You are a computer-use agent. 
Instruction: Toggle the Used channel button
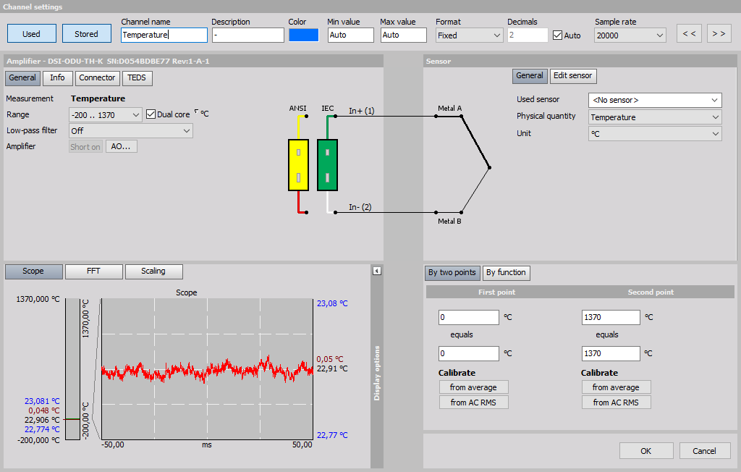point(32,34)
